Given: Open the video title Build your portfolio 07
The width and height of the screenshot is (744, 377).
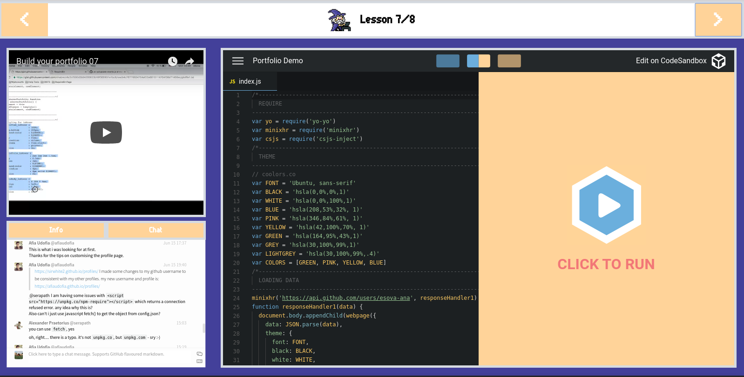Looking at the screenshot, I should click(57, 61).
